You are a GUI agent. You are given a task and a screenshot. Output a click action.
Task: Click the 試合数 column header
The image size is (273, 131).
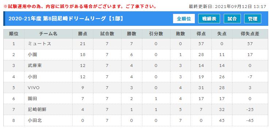107,34
